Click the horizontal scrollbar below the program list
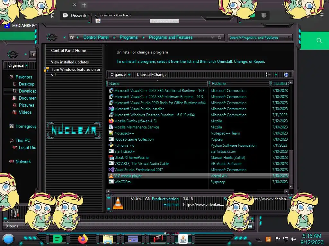 pyautogui.click(x=172, y=191)
